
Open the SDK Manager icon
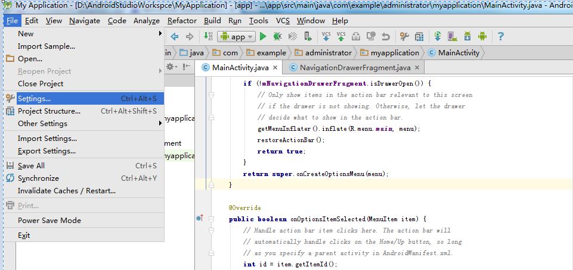tap(467, 36)
